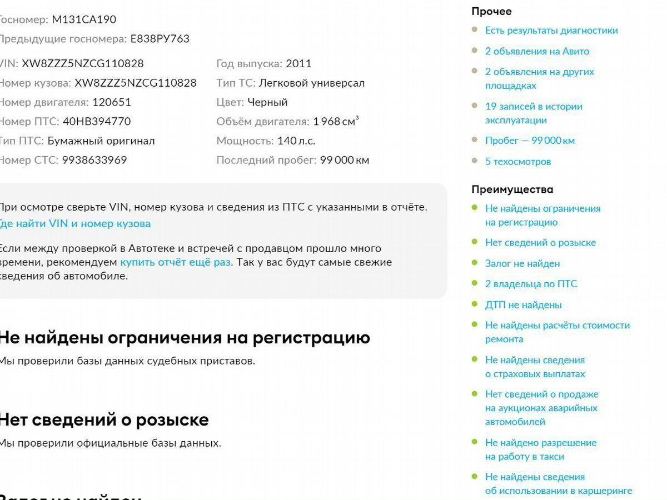Click sidebar link 'Нет сведений о розыске'

point(540,243)
